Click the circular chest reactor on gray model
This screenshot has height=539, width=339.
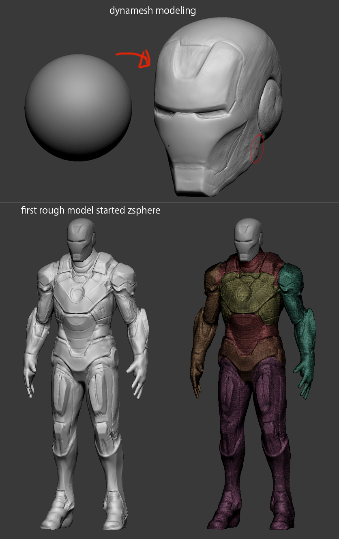point(77,295)
